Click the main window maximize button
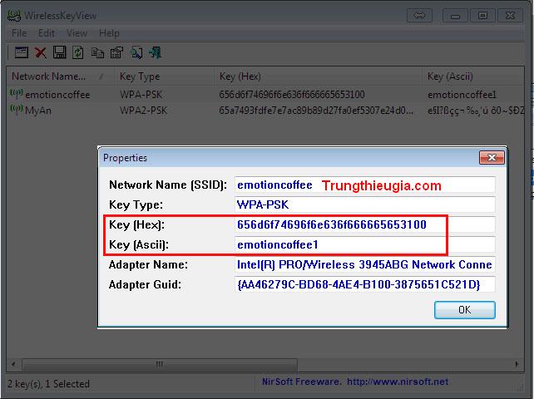 click(482, 15)
